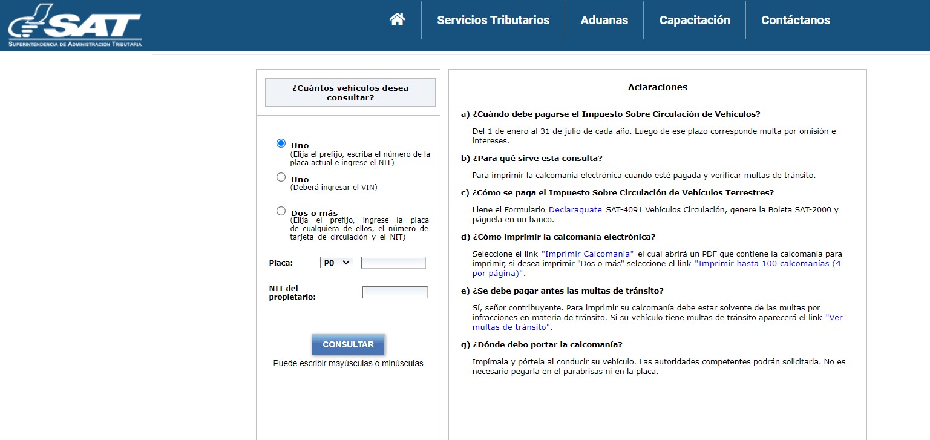Screen dimensions: 930x440
Task: Select the 'Uno' radio requiring VIN
Action: [x=281, y=177]
